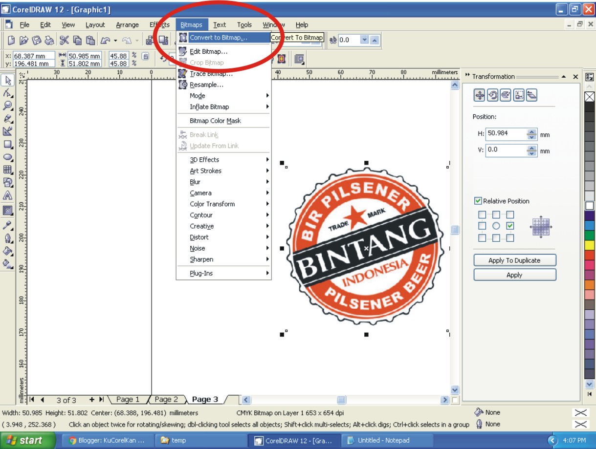
Task: Open the undo history dropdown arrow
Action: click(x=115, y=41)
